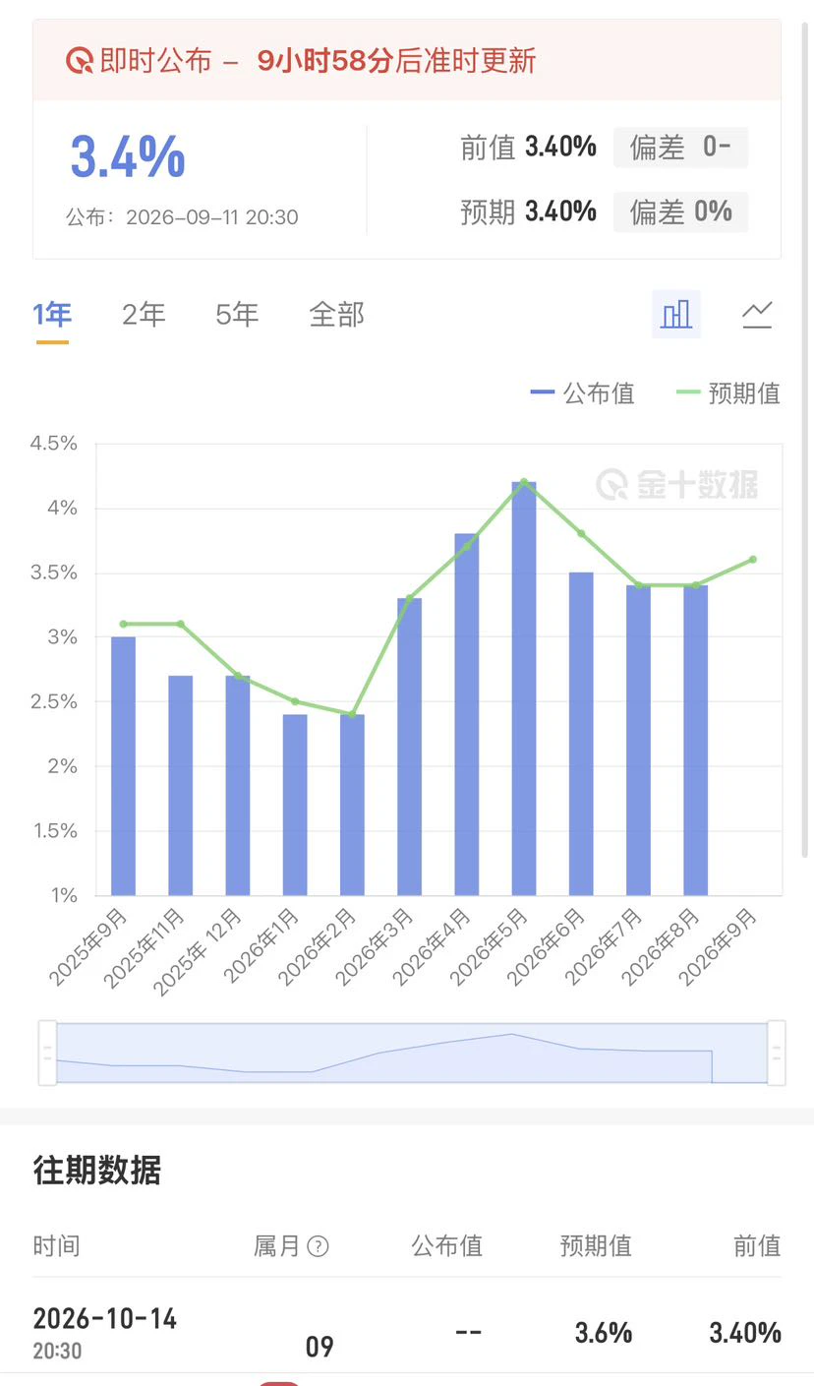This screenshot has width=814, height=1386.
Task: Open the 2026-10-14 history row date
Action: [105, 1319]
